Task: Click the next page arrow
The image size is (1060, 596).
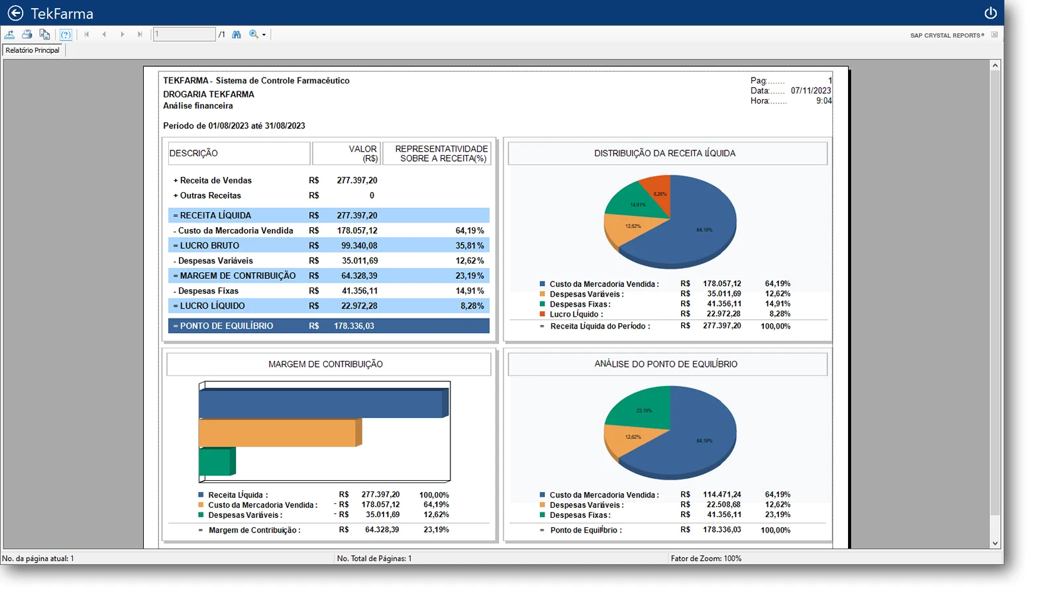Action: [x=122, y=34]
